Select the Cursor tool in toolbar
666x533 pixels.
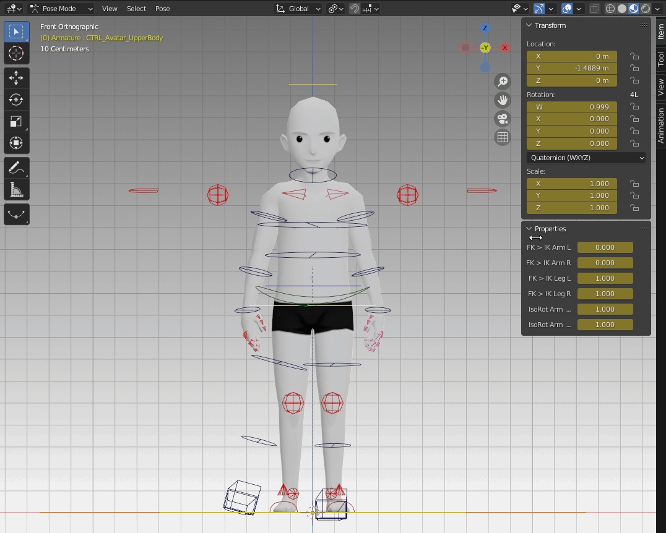point(16,54)
